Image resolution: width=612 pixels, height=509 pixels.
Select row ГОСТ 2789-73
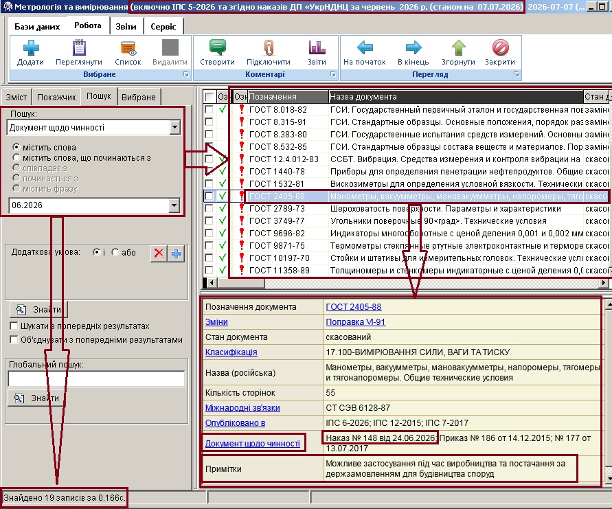(x=406, y=208)
